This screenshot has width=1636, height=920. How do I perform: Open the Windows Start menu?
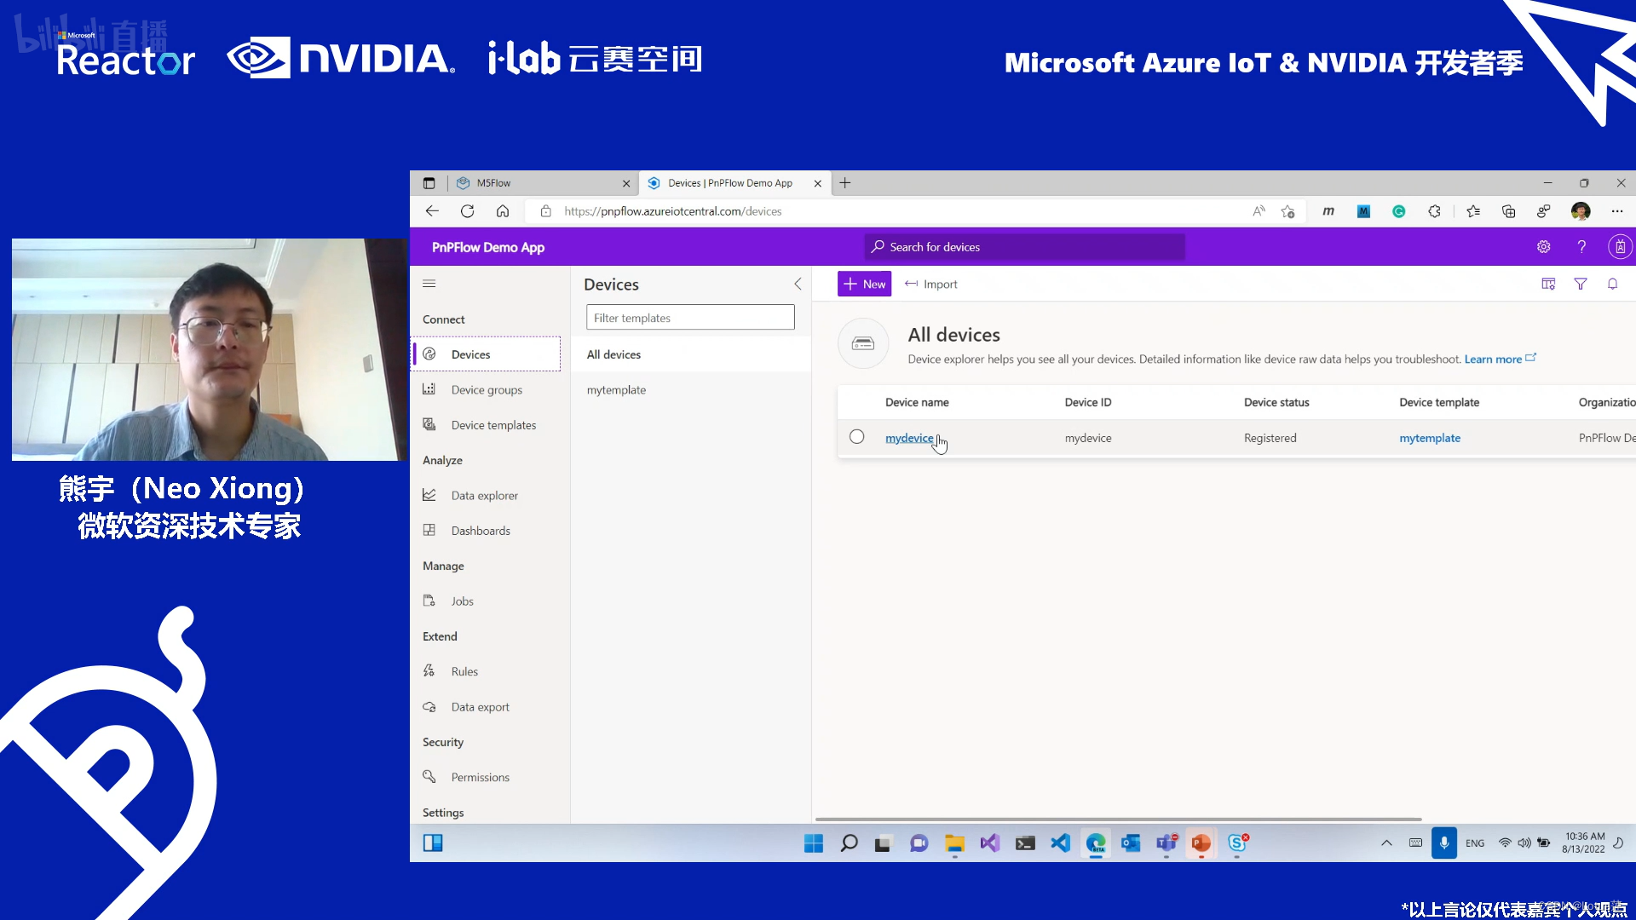point(814,843)
